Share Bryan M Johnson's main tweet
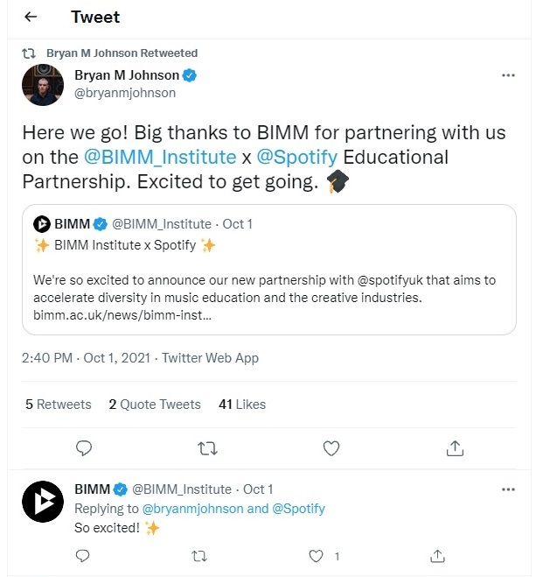 pos(455,448)
